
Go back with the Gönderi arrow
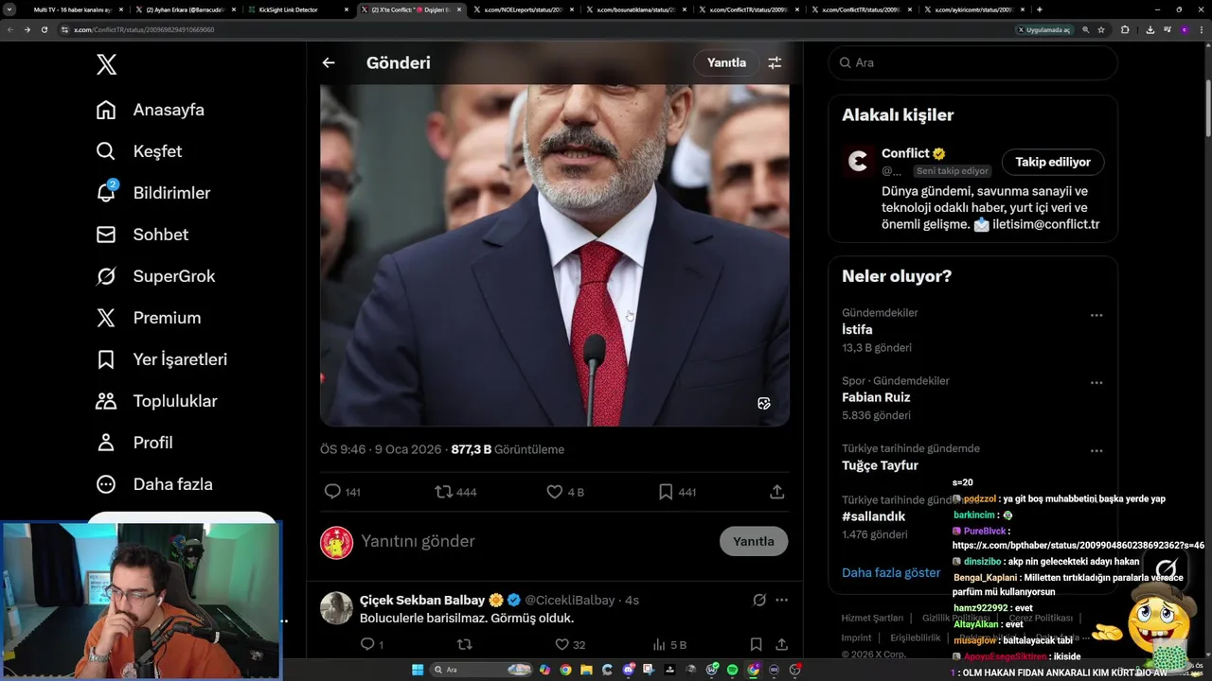click(x=329, y=62)
